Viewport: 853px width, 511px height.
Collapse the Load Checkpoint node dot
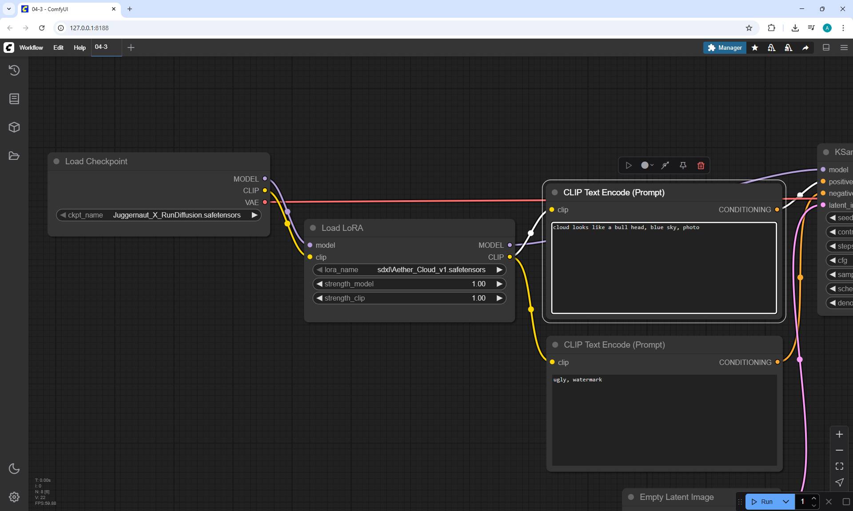point(56,162)
